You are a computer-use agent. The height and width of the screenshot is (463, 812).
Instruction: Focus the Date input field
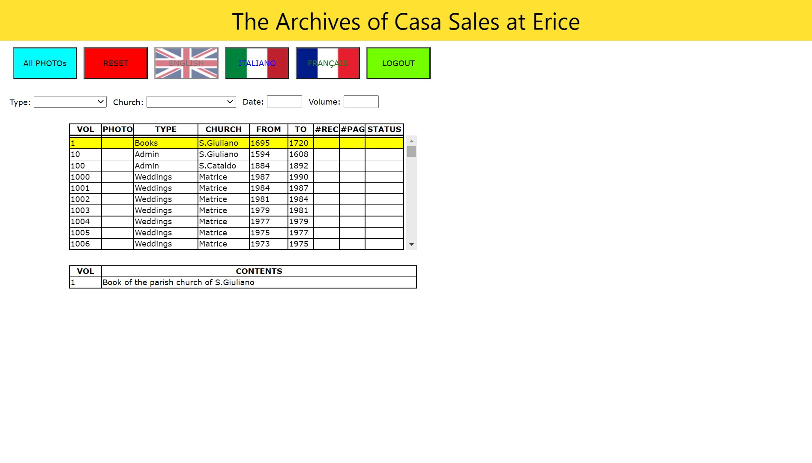[284, 102]
